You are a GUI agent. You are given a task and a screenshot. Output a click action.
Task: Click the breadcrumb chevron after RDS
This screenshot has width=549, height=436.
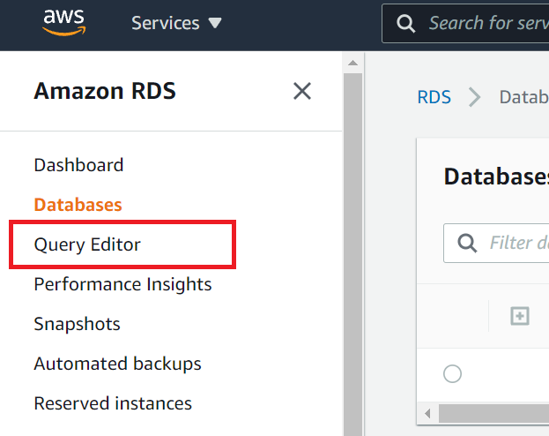point(475,97)
